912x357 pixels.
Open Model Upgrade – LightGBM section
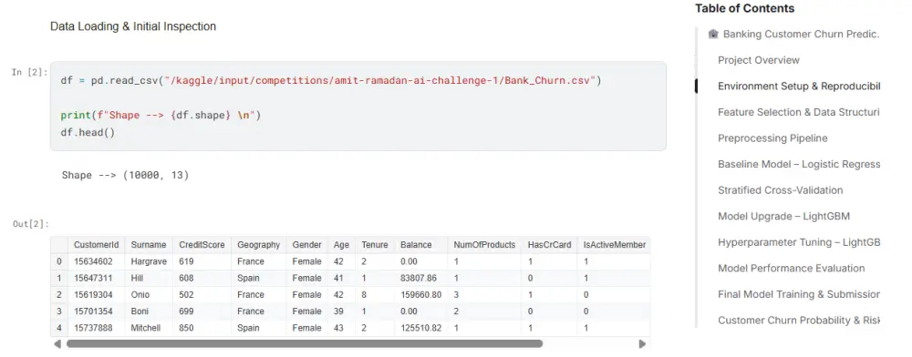[783, 217]
